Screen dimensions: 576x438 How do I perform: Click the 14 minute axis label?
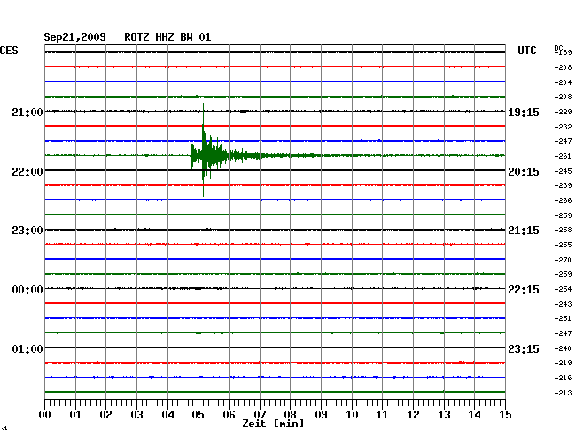pos(474,414)
